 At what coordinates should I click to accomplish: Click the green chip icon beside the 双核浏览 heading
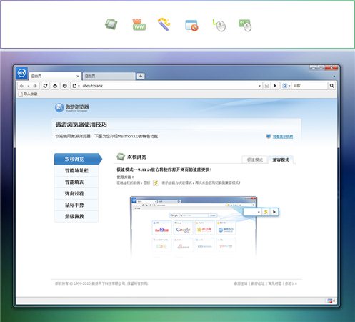pos(121,157)
